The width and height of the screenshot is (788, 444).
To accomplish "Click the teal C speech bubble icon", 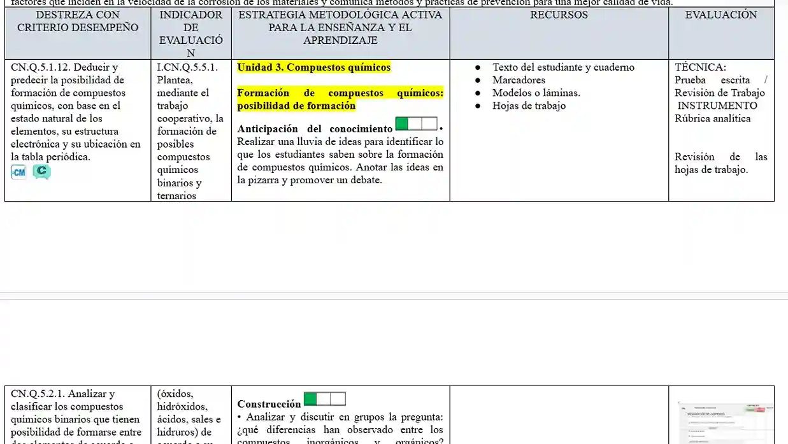I will click(x=41, y=172).
